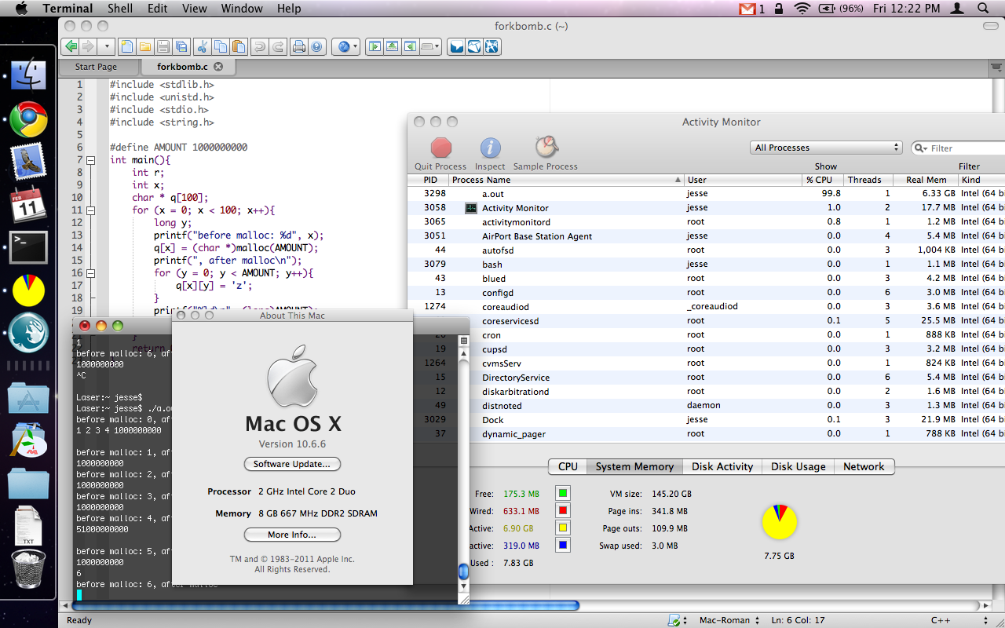Click the Sample Process icon

tap(546, 148)
